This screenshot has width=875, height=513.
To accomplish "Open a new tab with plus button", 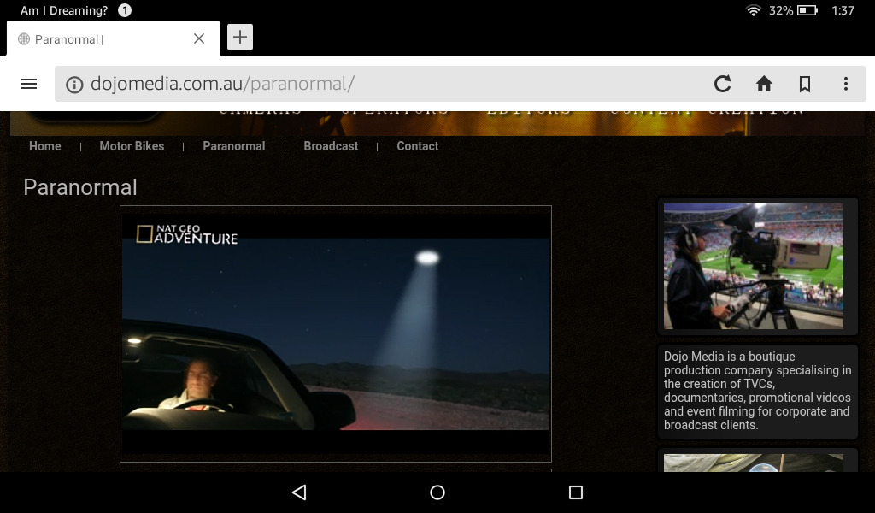I will 240,37.
